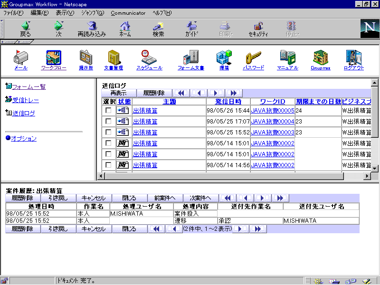Open the 送信ログ link in the sidebar
The width and height of the screenshot is (380, 285).
pyautogui.click(x=23, y=113)
